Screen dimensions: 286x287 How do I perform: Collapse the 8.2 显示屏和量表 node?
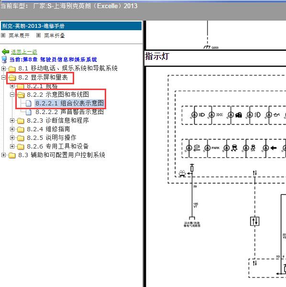[3, 78]
